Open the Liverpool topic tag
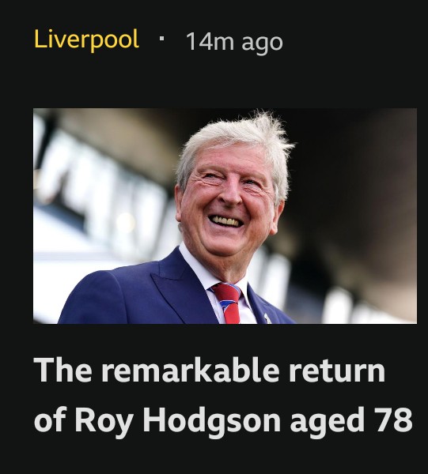This screenshot has width=428, height=474. [x=86, y=39]
